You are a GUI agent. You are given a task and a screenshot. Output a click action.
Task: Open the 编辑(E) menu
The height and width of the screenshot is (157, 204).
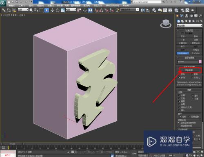point(12,6)
